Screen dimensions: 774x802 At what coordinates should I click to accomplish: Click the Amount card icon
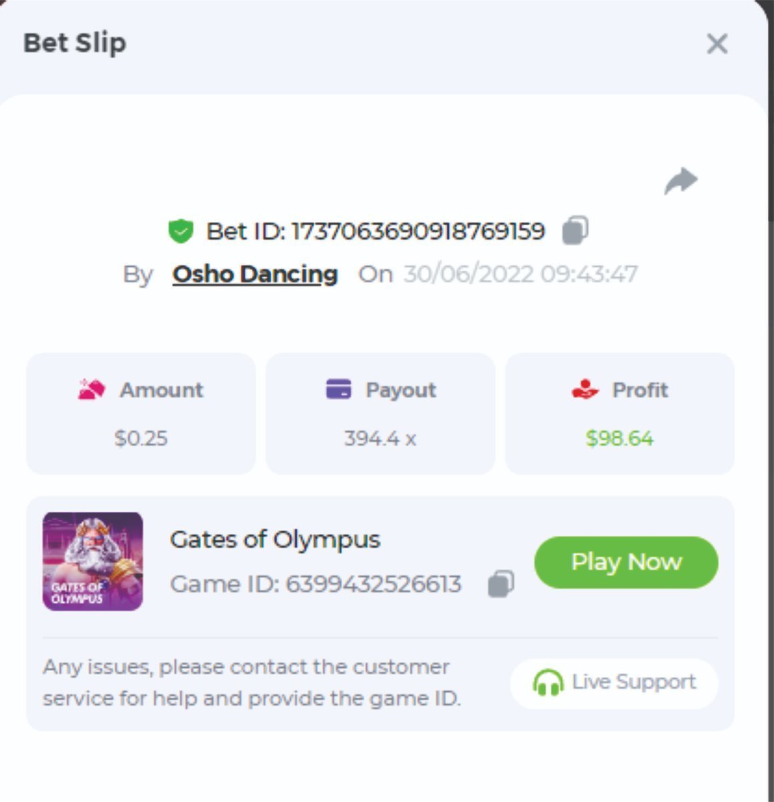pos(92,389)
